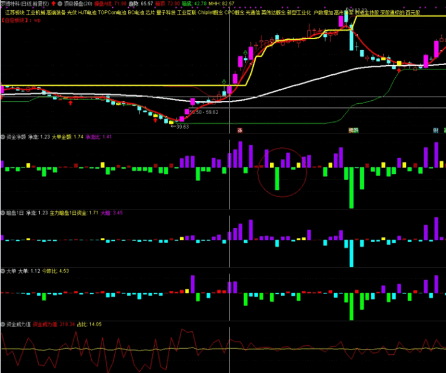
Task: Click the 资金威力值 218.34 red readout
Action: tap(54, 324)
